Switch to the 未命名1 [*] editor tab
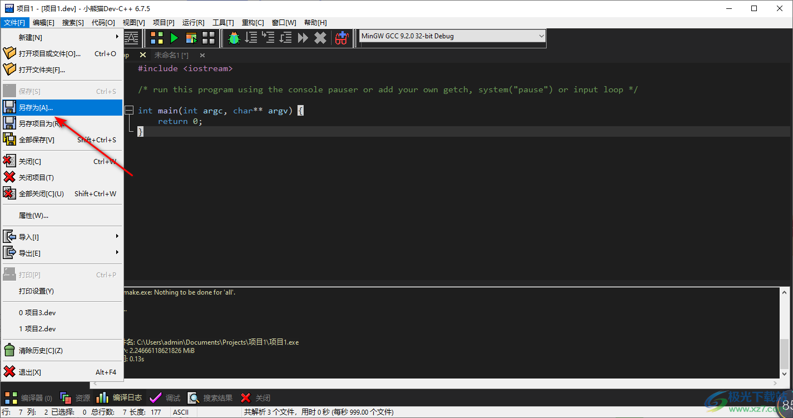The width and height of the screenshot is (793, 418). [x=172, y=55]
